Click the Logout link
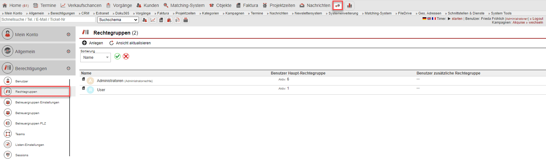Viewport: 546px width, 160px height. (x=538, y=19)
